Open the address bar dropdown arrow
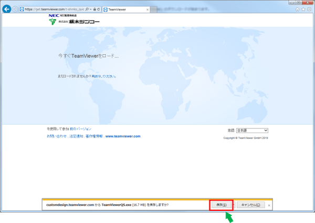This screenshot has width=315, height=223. (91, 9)
